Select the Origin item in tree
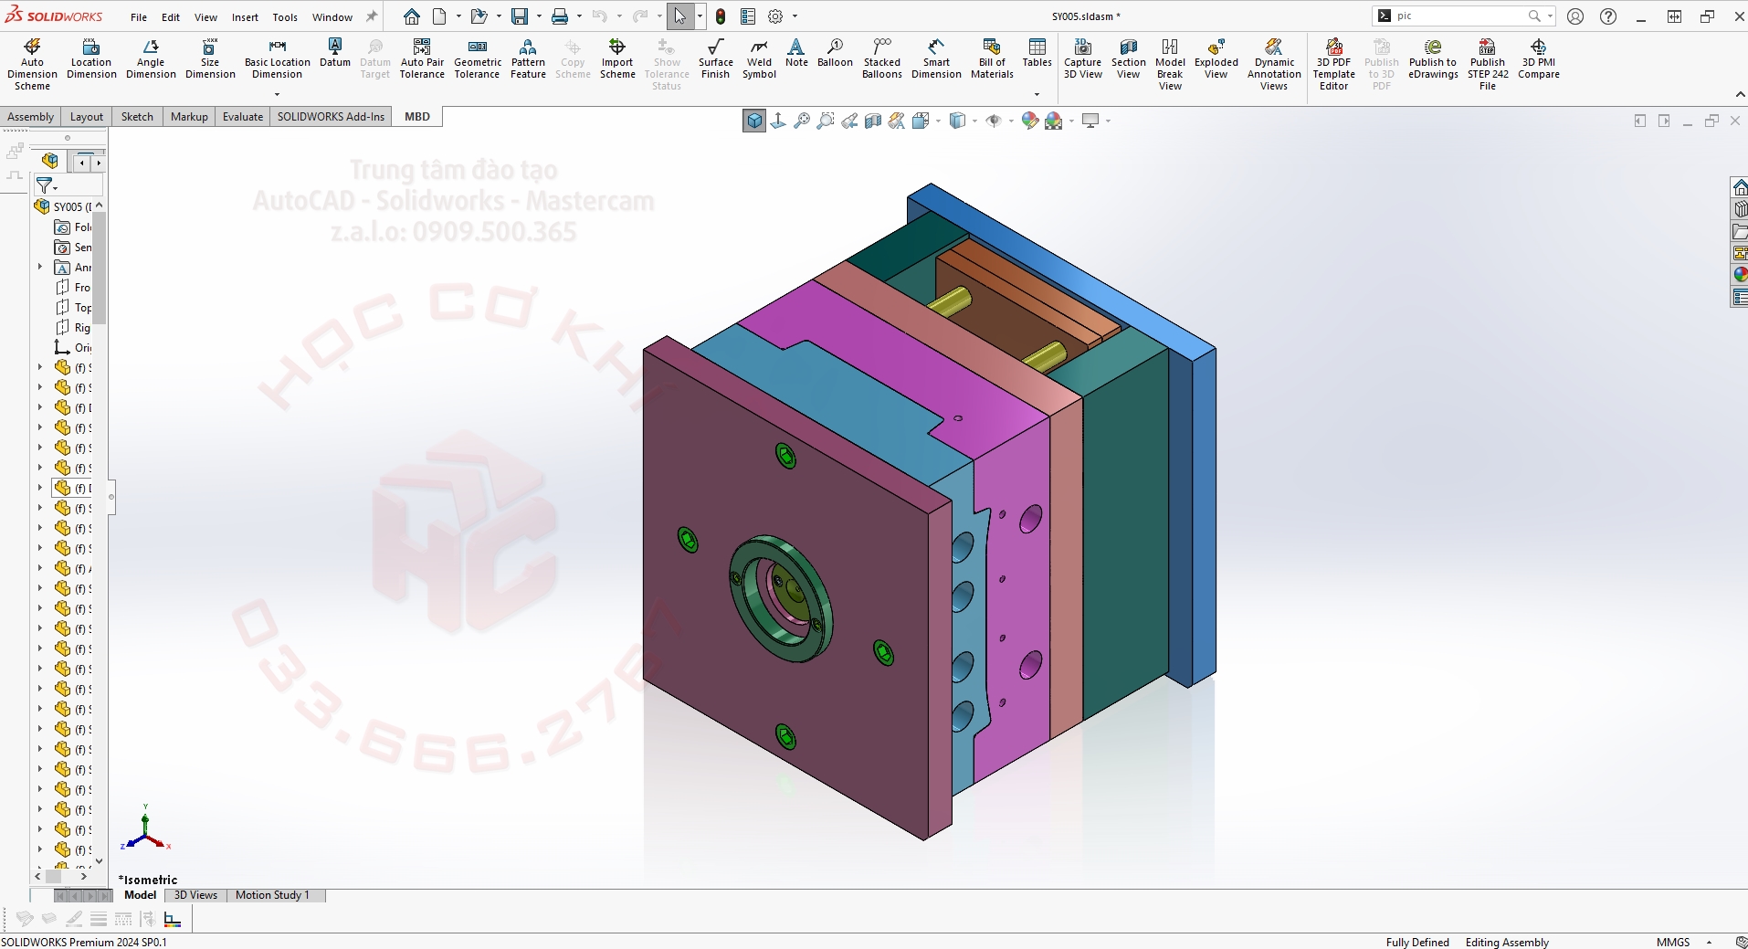This screenshot has height=949, width=1748. coord(73,348)
